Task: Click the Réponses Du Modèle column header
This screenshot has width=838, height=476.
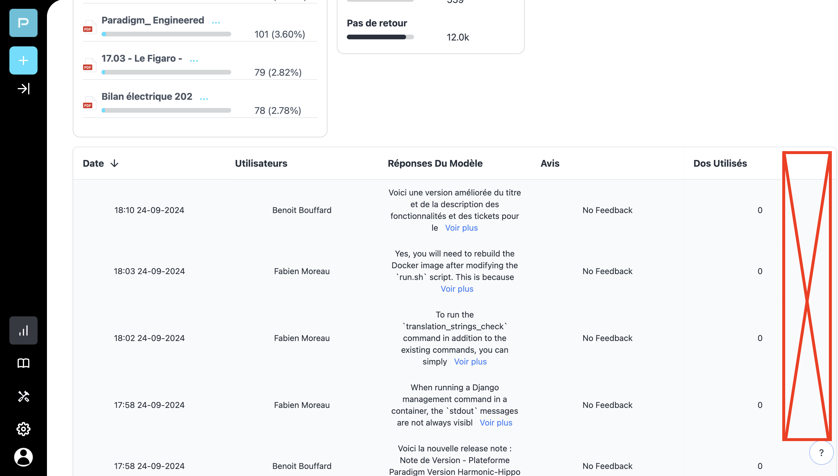Action: click(435, 163)
